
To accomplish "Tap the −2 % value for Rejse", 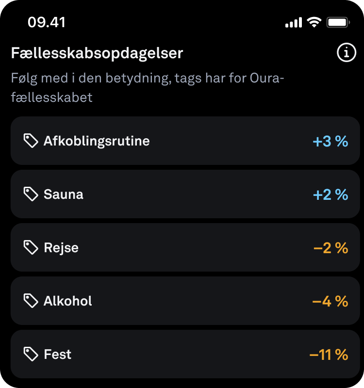I will pyautogui.click(x=331, y=248).
